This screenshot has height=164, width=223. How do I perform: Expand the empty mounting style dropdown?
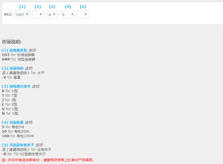[x=38, y=15]
